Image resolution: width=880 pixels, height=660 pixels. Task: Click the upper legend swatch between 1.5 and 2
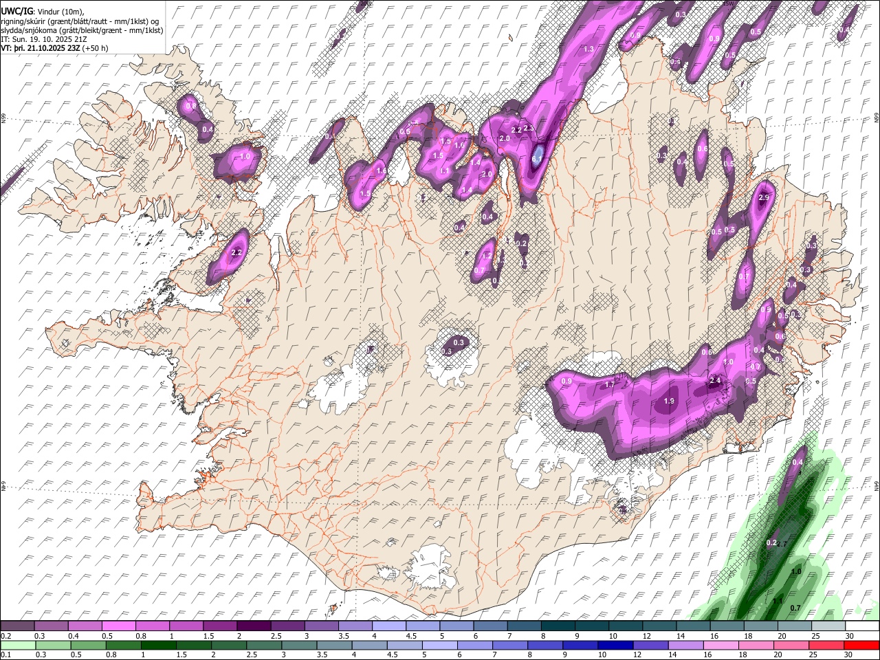tap(220, 626)
